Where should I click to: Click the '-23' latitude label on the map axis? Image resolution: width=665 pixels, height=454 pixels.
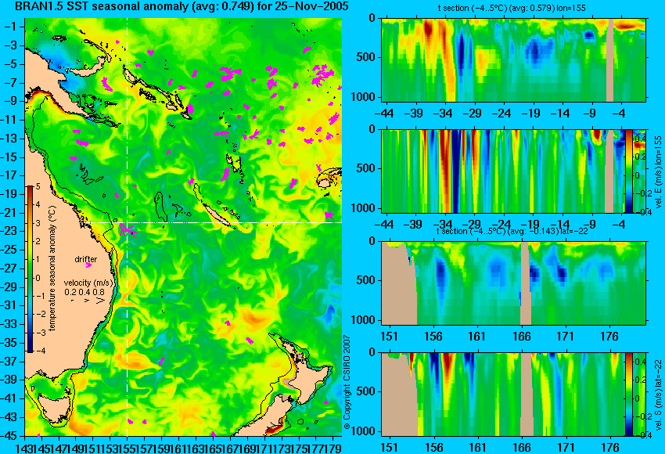tap(9, 231)
